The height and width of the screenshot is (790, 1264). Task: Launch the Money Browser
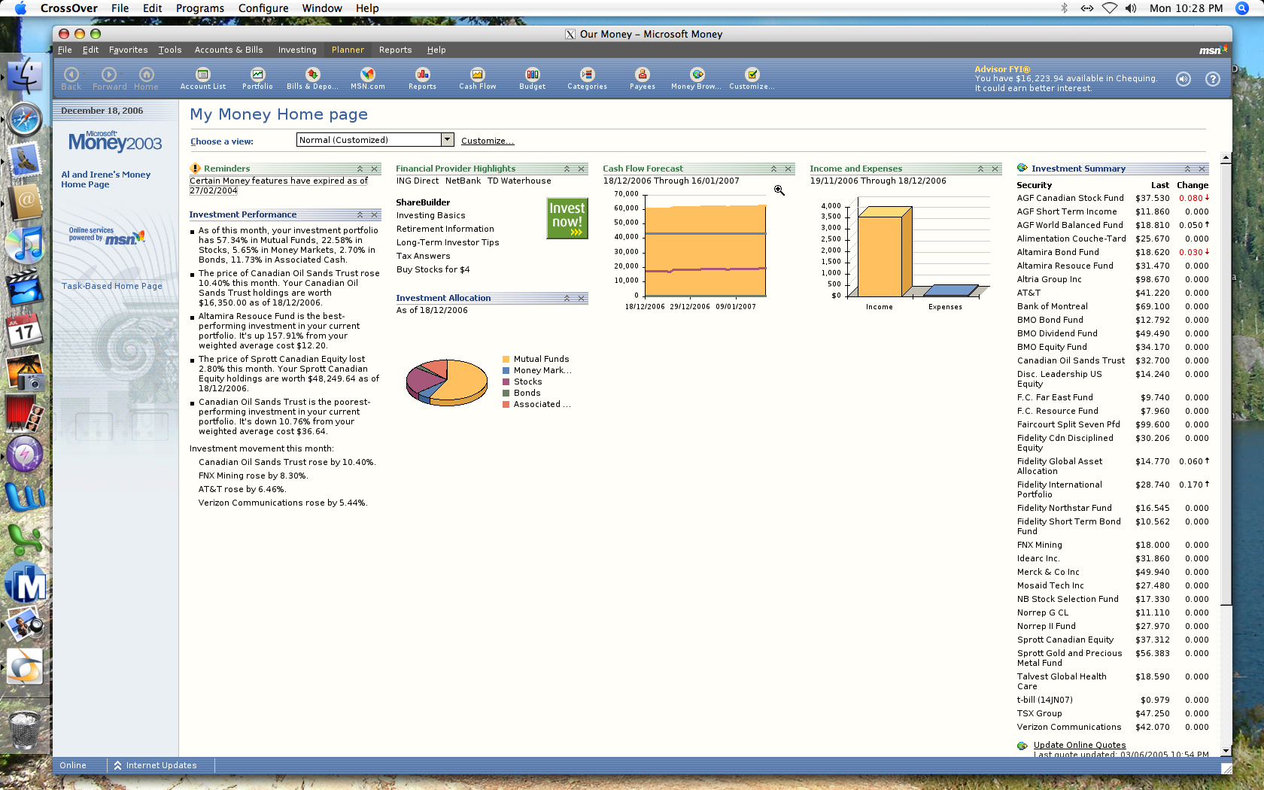pyautogui.click(x=695, y=78)
